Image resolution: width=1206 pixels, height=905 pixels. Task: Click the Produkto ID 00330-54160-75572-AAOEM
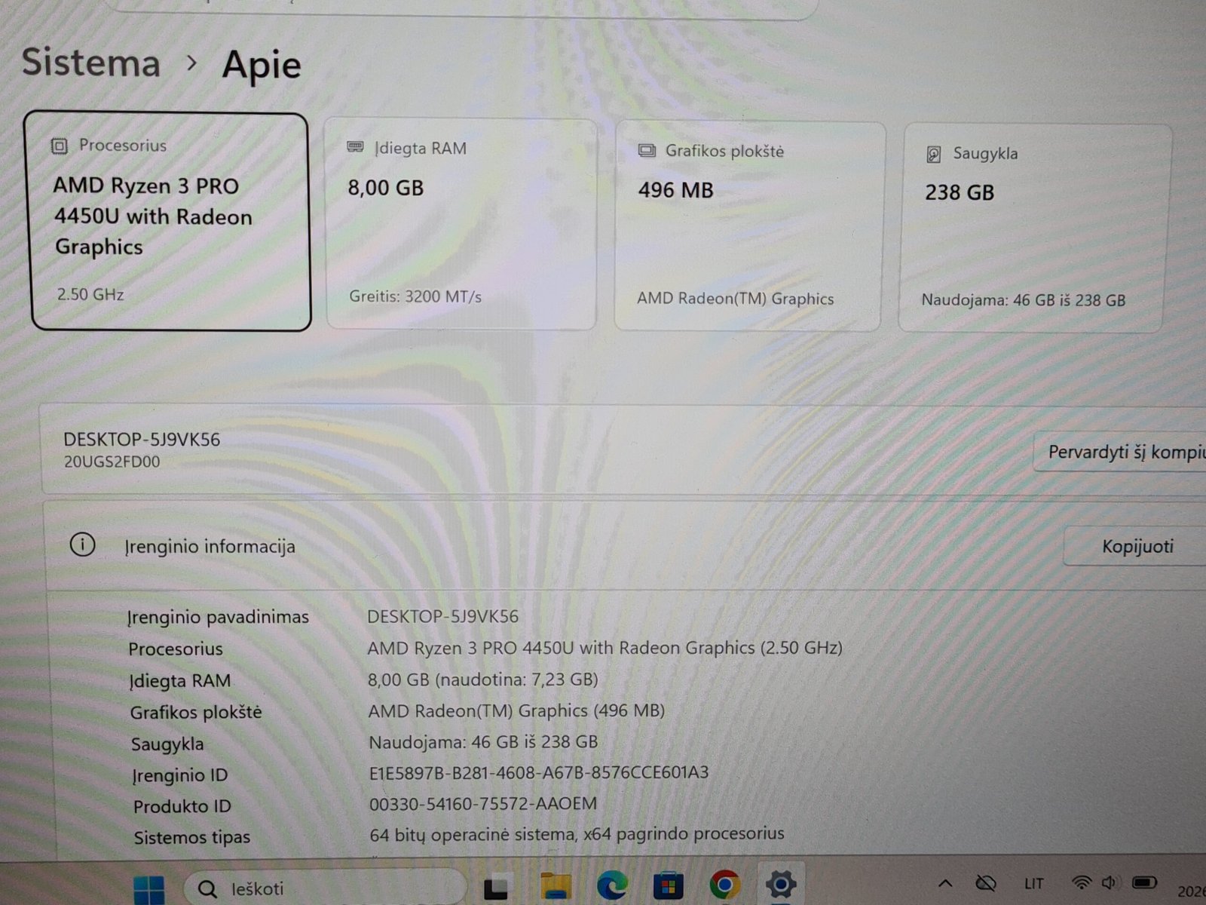[x=483, y=804]
